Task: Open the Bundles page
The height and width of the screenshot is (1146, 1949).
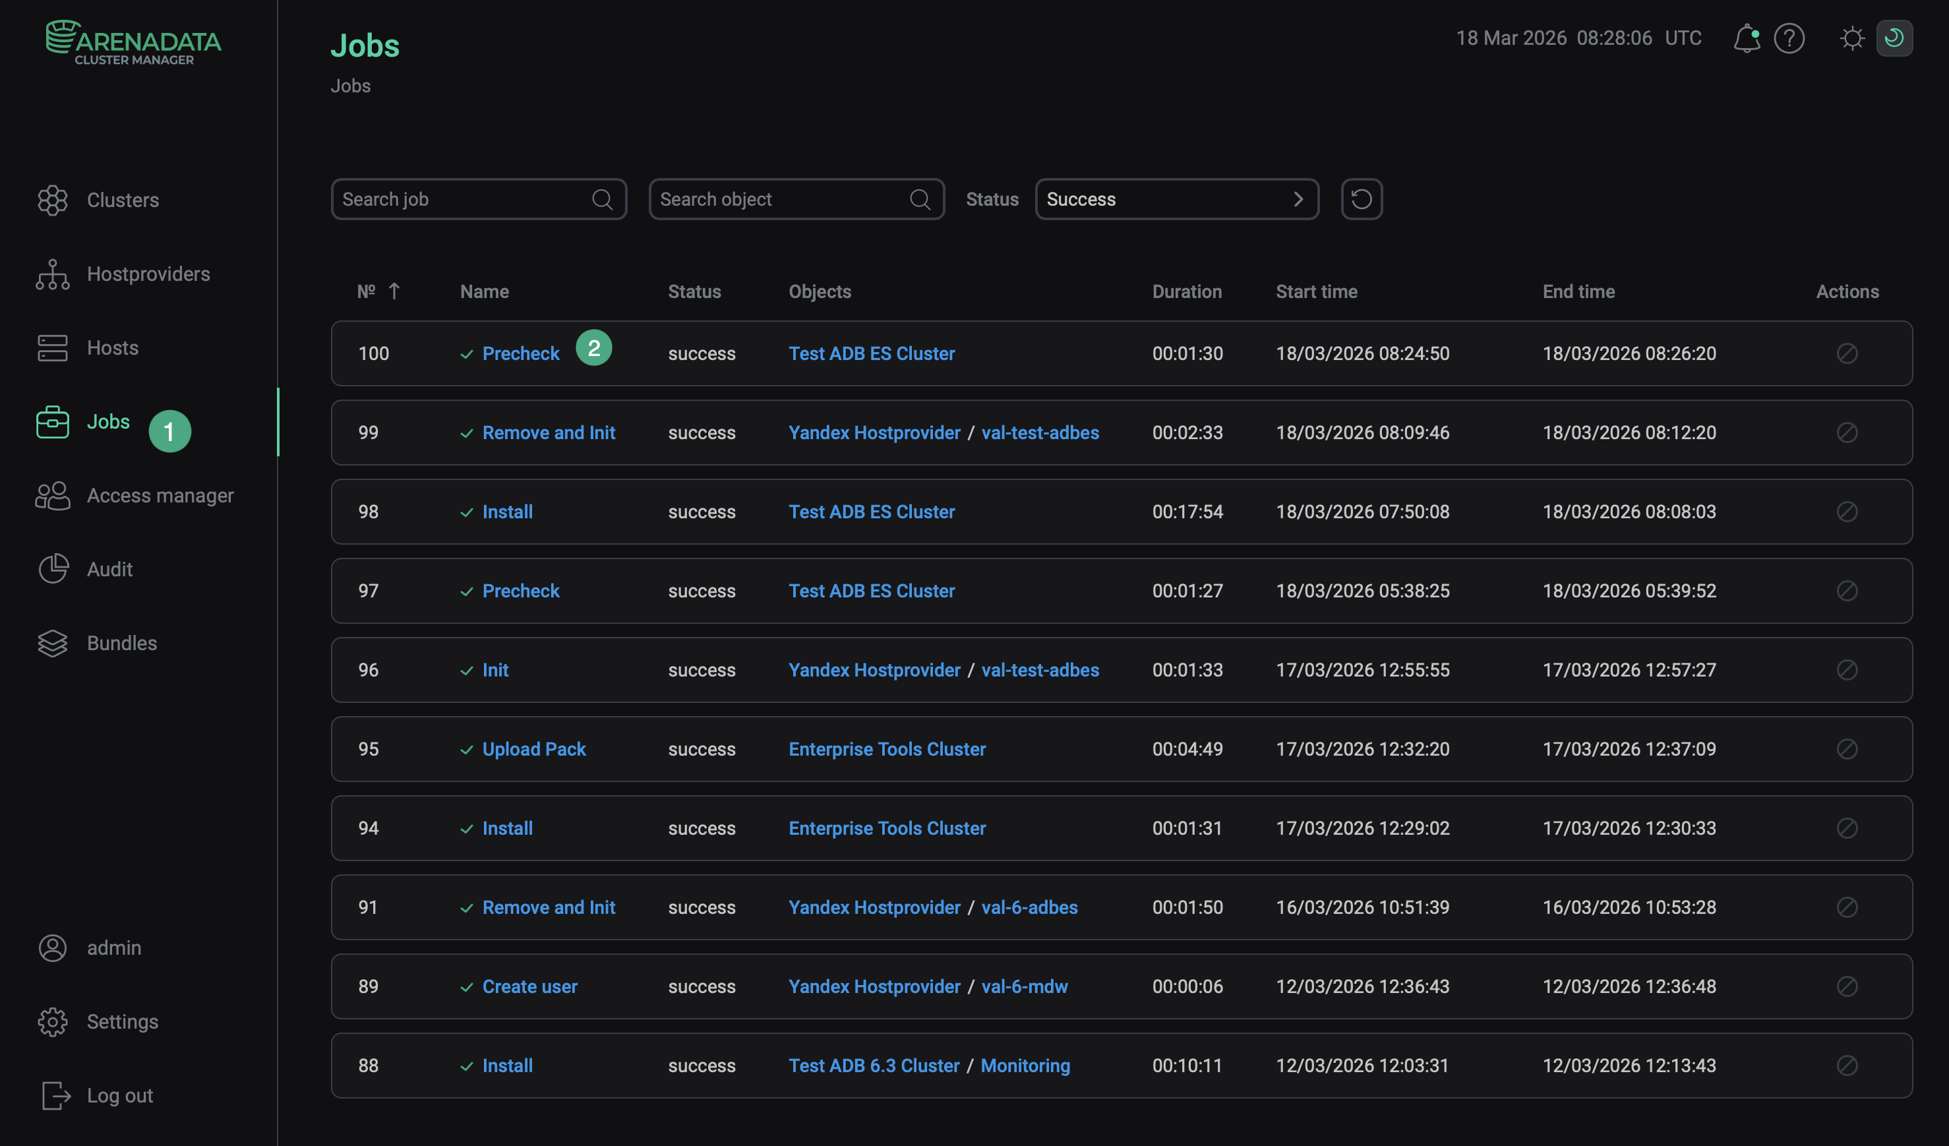Action: click(x=121, y=644)
